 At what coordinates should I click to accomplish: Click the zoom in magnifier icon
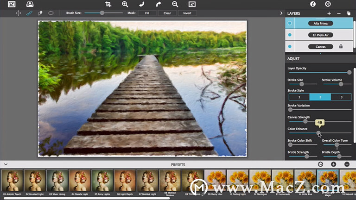(x=125, y=4)
